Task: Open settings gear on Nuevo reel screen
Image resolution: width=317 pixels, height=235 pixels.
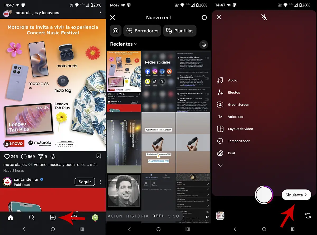Action: 204,18
